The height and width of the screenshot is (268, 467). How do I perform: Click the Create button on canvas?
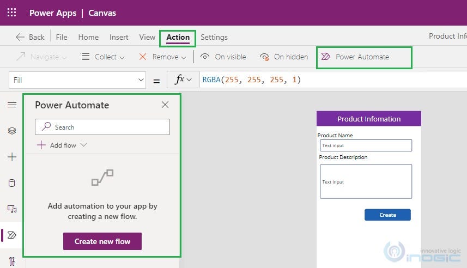[x=387, y=215]
